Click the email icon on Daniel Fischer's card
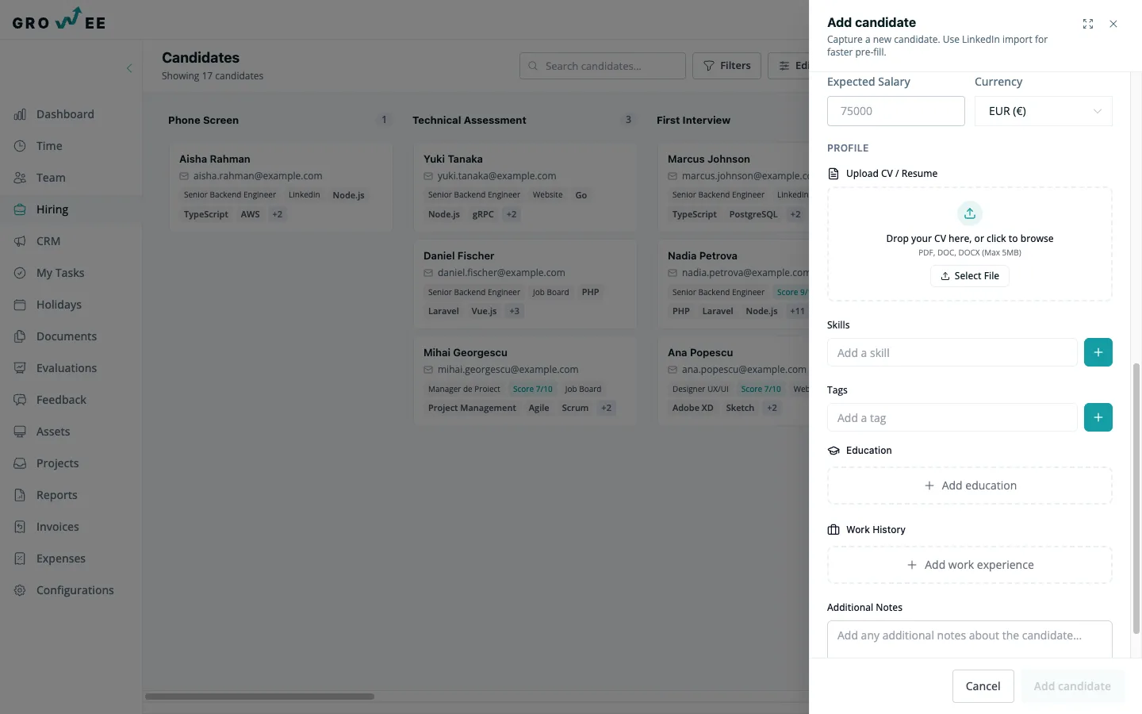Viewport: 1142px width, 714px height. pos(428,273)
